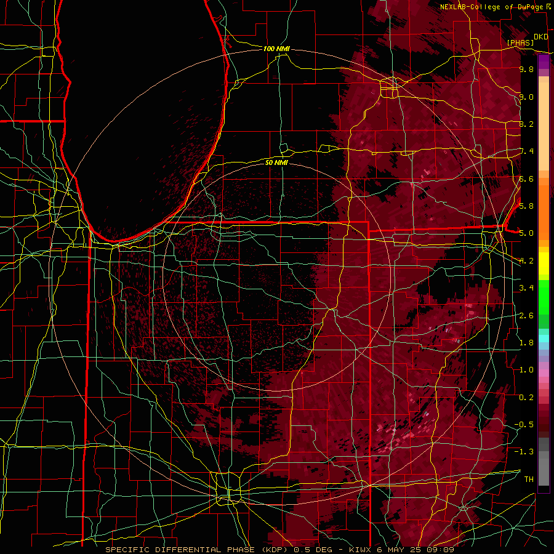Pick the cyan segment of the color scale
This screenshot has height=554, width=554.
[544, 339]
